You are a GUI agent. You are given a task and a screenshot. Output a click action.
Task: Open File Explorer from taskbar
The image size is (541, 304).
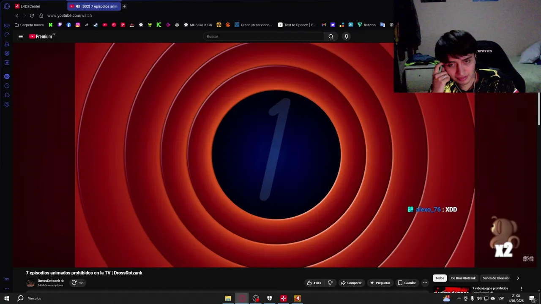pyautogui.click(x=228, y=299)
